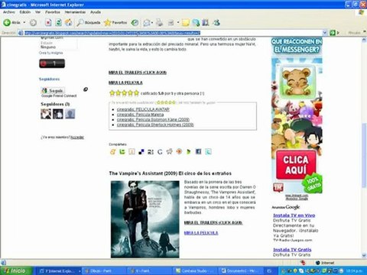Stop page loading with the red X icon
The height and width of the screenshot is (275, 367).
tap(48, 23)
